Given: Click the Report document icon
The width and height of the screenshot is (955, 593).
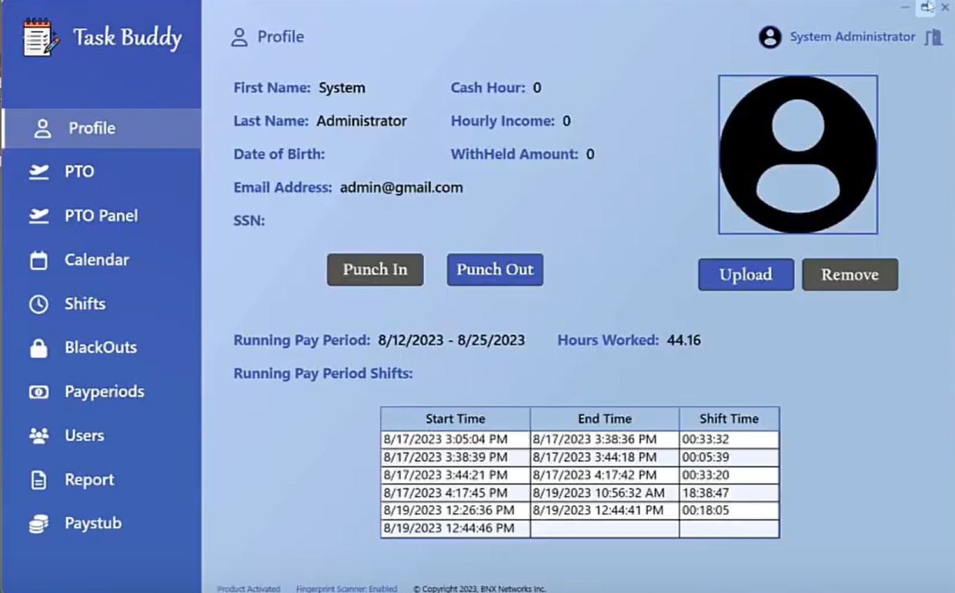Looking at the screenshot, I should (x=38, y=480).
